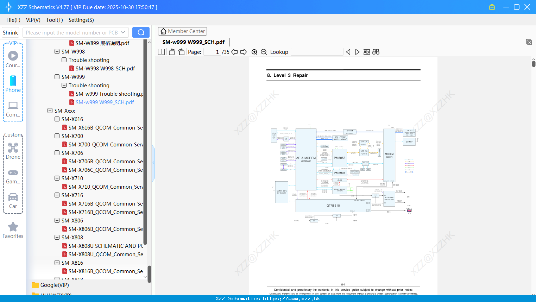
Task: Collapse SM-W999 tree node
Action: point(57,77)
